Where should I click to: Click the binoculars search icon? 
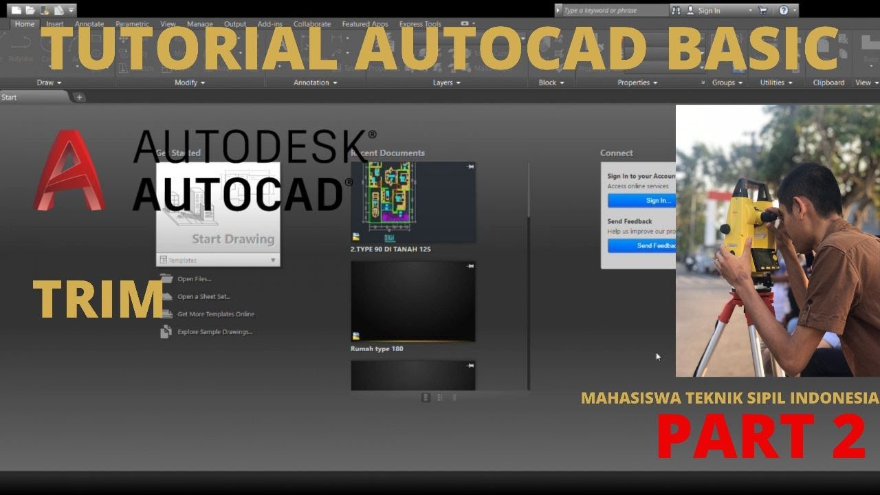[676, 10]
